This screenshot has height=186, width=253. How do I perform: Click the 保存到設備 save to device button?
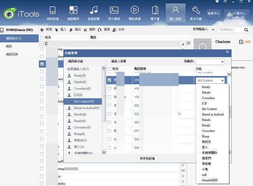pos(147,158)
